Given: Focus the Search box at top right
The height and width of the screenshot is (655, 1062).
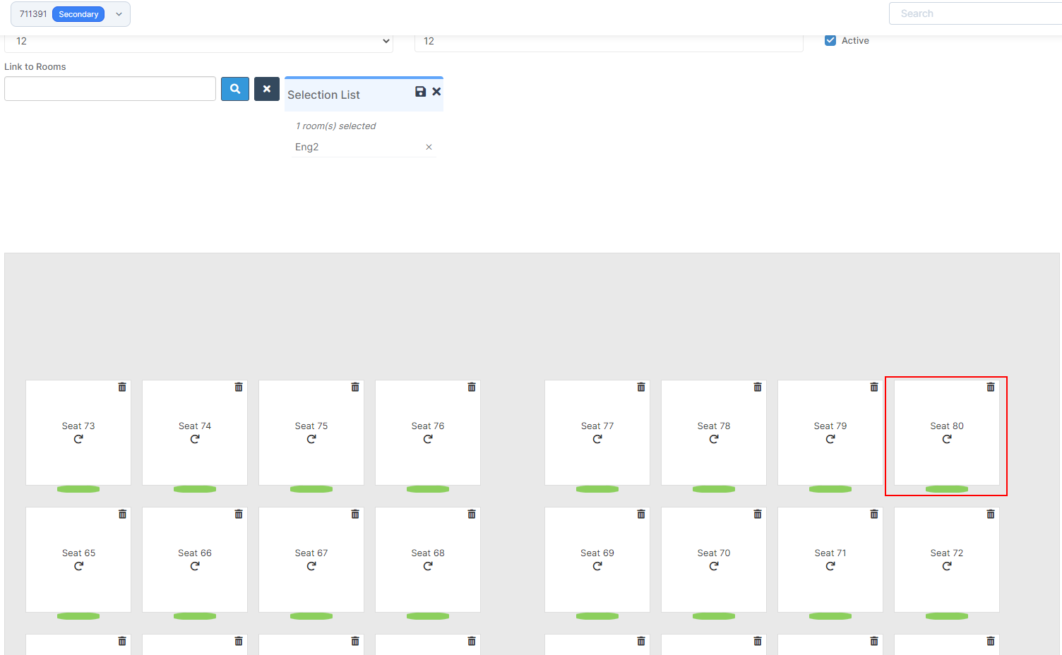Looking at the screenshot, I should point(974,13).
